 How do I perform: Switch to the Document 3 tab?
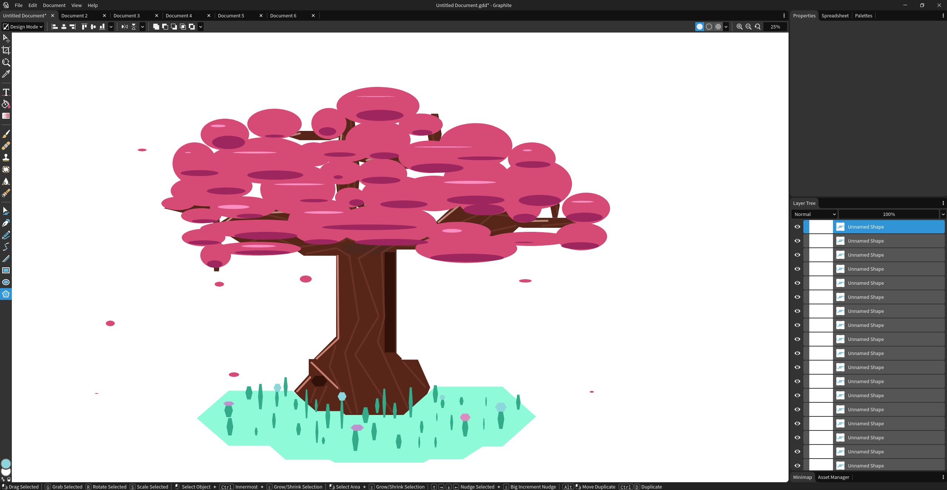point(127,16)
